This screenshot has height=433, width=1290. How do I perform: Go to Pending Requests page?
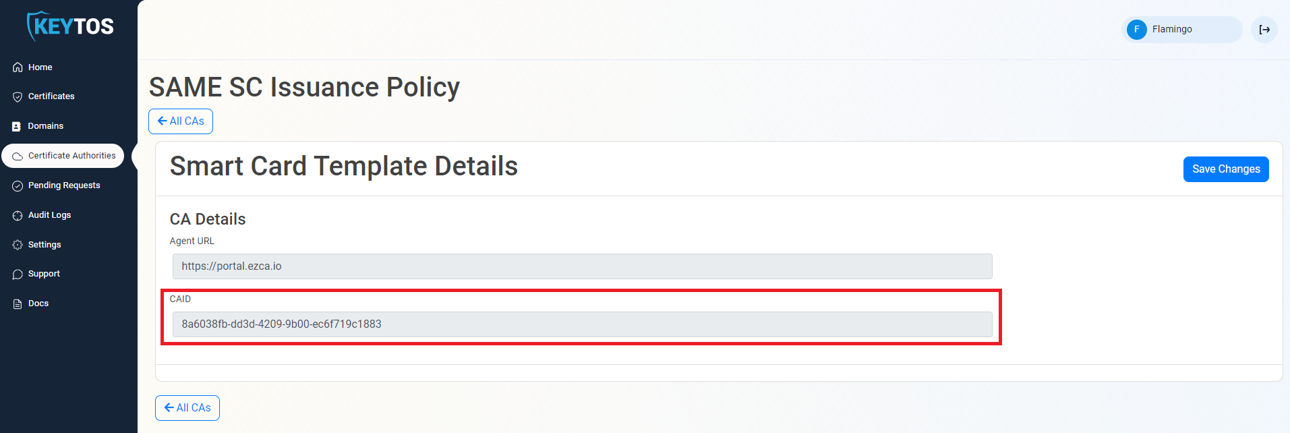tap(64, 185)
